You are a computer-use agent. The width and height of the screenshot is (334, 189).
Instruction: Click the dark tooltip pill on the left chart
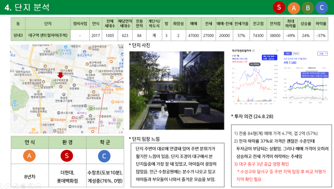[x=255, y=64]
